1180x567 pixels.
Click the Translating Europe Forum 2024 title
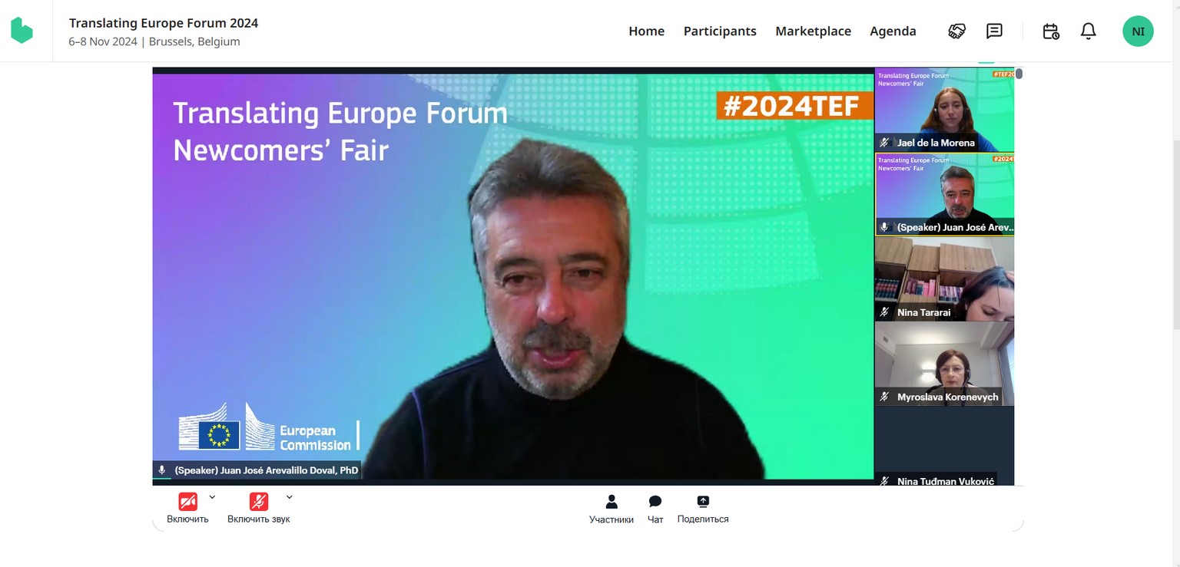[164, 23]
